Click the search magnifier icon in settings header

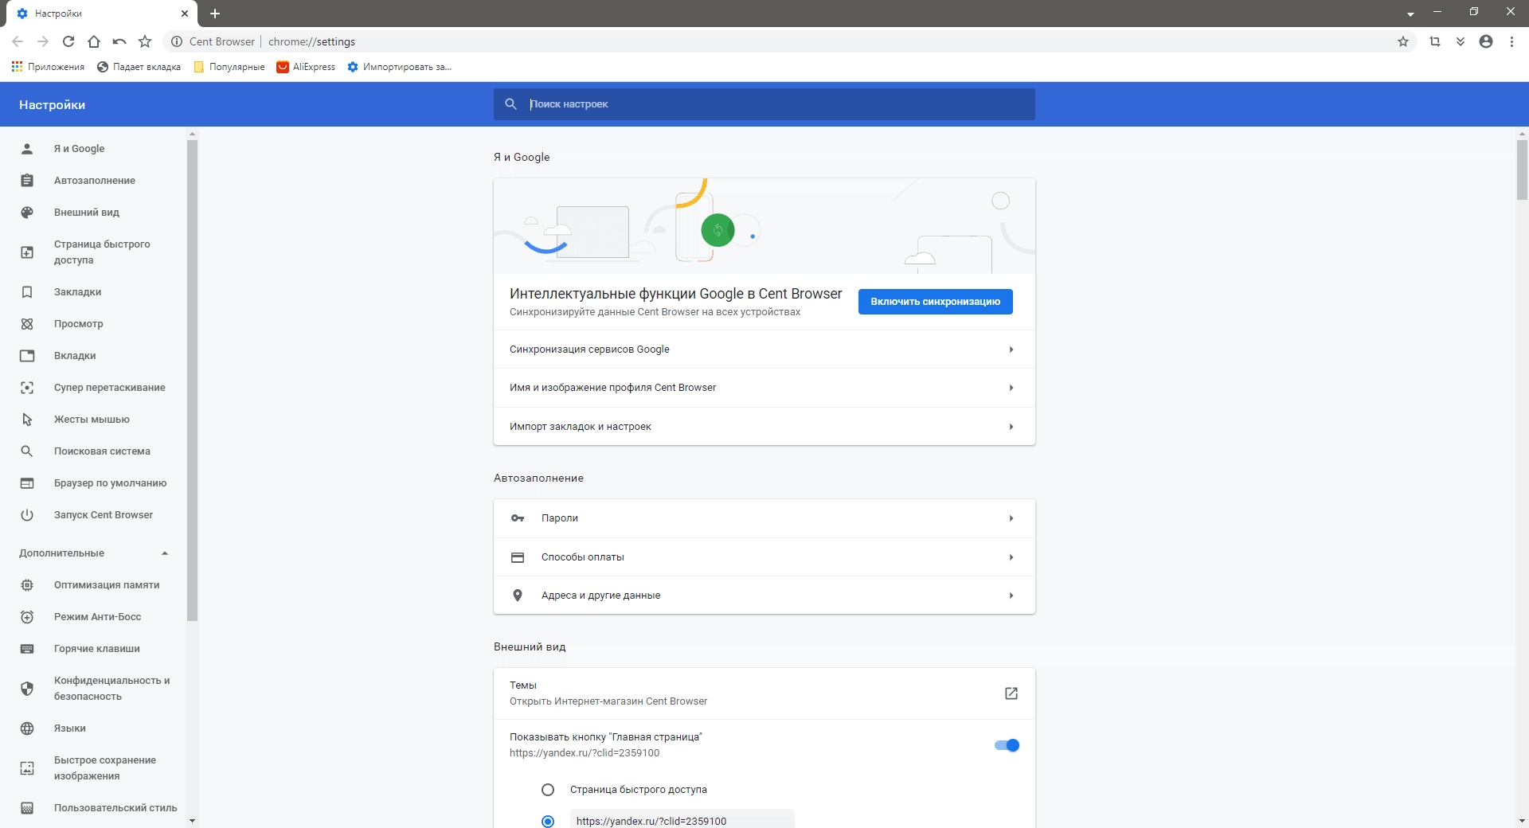pyautogui.click(x=511, y=104)
